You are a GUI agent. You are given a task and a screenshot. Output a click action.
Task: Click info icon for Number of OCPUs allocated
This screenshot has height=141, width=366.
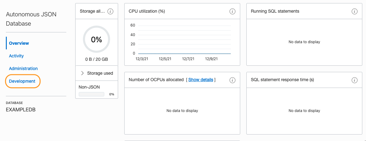click(x=232, y=80)
